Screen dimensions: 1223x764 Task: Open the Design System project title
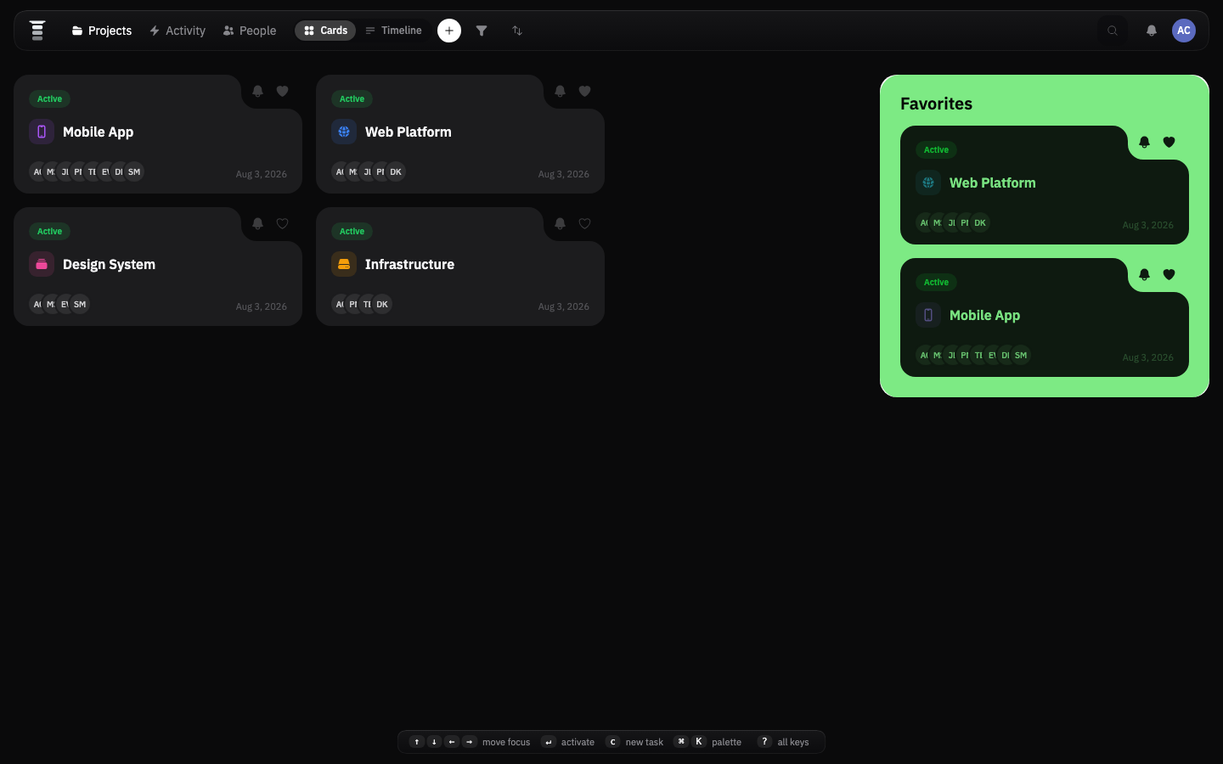(109, 264)
